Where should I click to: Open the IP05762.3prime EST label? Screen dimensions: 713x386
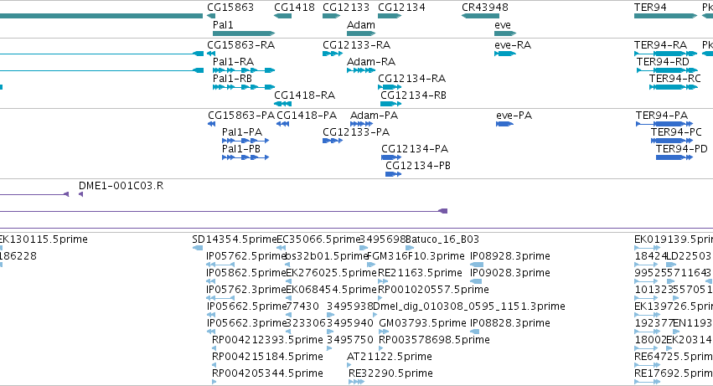[246, 290]
